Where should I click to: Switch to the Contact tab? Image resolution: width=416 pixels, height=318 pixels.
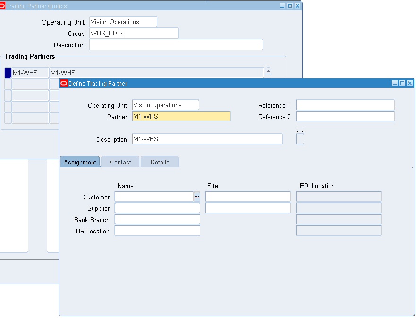pos(120,162)
